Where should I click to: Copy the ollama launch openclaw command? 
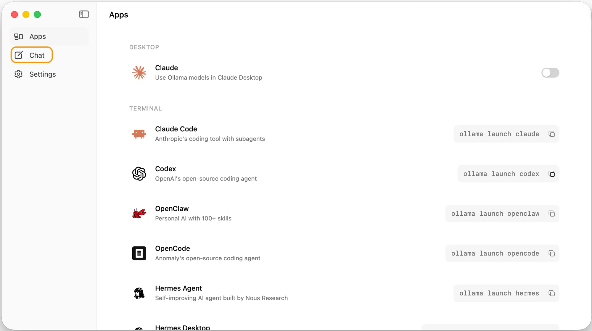pos(551,214)
